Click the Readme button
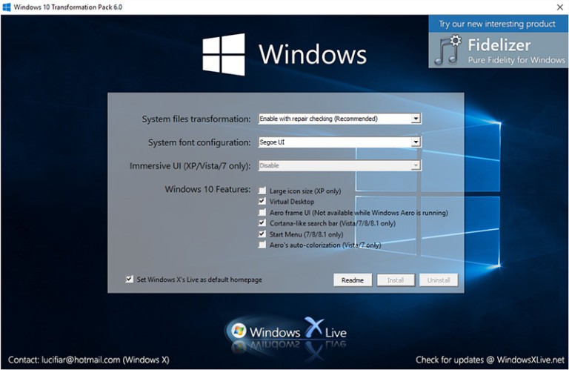Screen dimensions: 569x370 click(353, 280)
